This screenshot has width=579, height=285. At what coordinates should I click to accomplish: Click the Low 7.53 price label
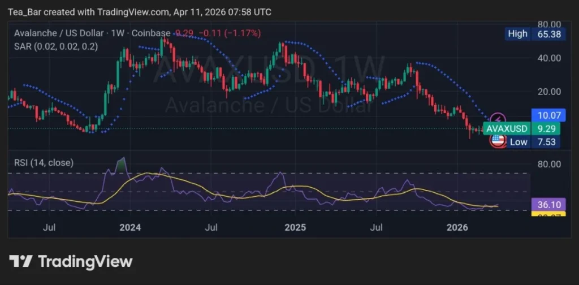533,142
